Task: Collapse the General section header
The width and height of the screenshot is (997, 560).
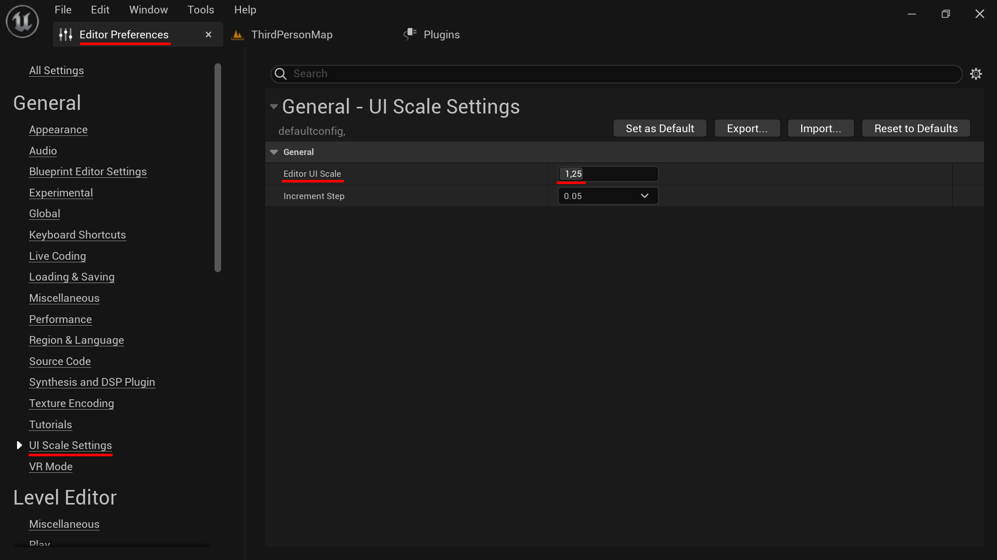Action: pos(274,151)
